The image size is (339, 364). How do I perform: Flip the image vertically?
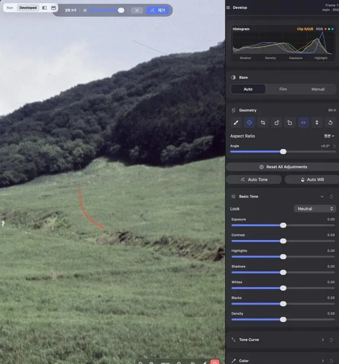pos(317,122)
